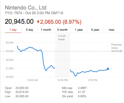Viewport: 124px width, 103px height.
Task: Click the 2:00 PM axis label
Action: coord(93,80)
